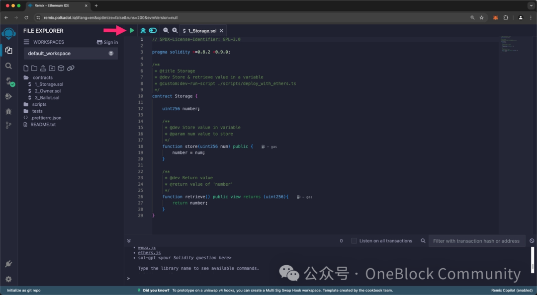Open the Solidity compiler sidebar icon

coord(9,81)
